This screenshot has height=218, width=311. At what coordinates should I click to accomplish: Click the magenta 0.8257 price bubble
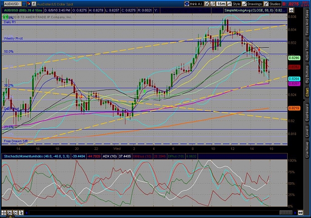pyautogui.click(x=294, y=83)
